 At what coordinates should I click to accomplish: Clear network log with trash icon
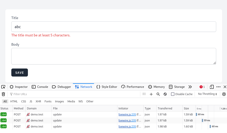(x=3, y=94)
